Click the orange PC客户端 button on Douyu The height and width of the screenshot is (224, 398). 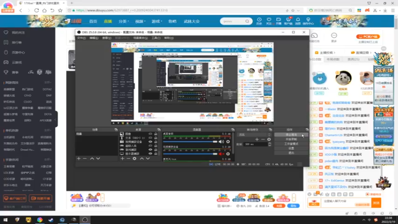368,36
